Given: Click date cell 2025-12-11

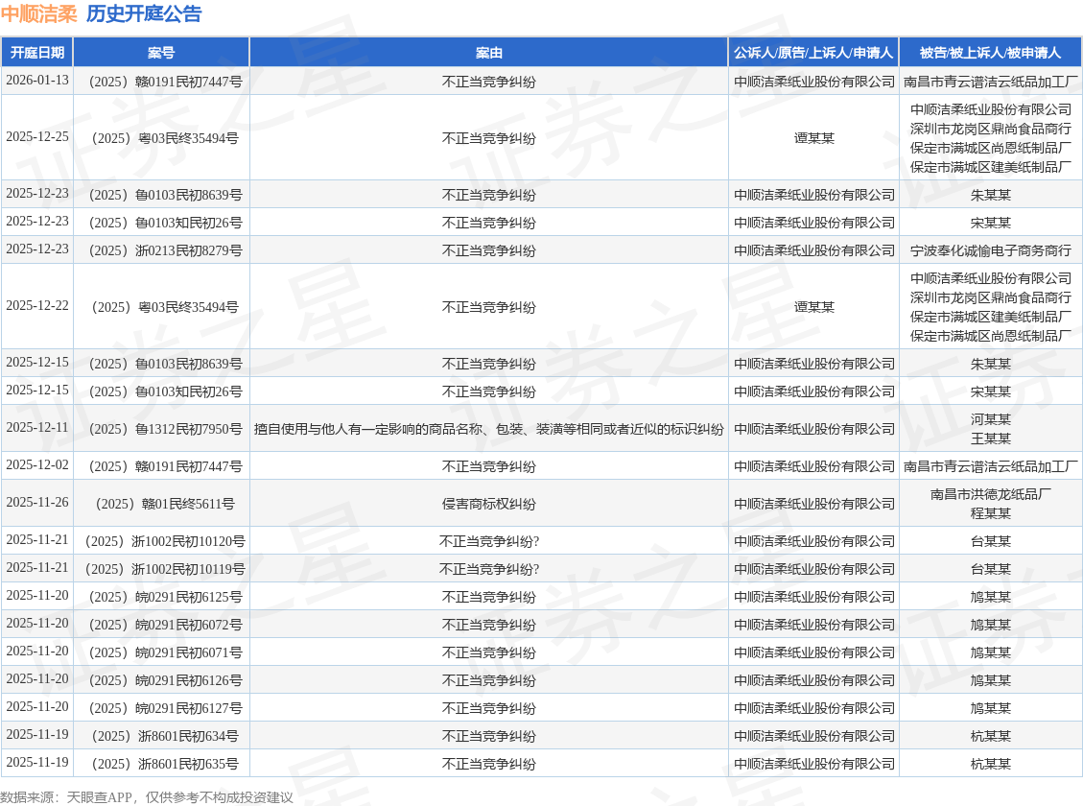Looking at the screenshot, I should [37, 428].
